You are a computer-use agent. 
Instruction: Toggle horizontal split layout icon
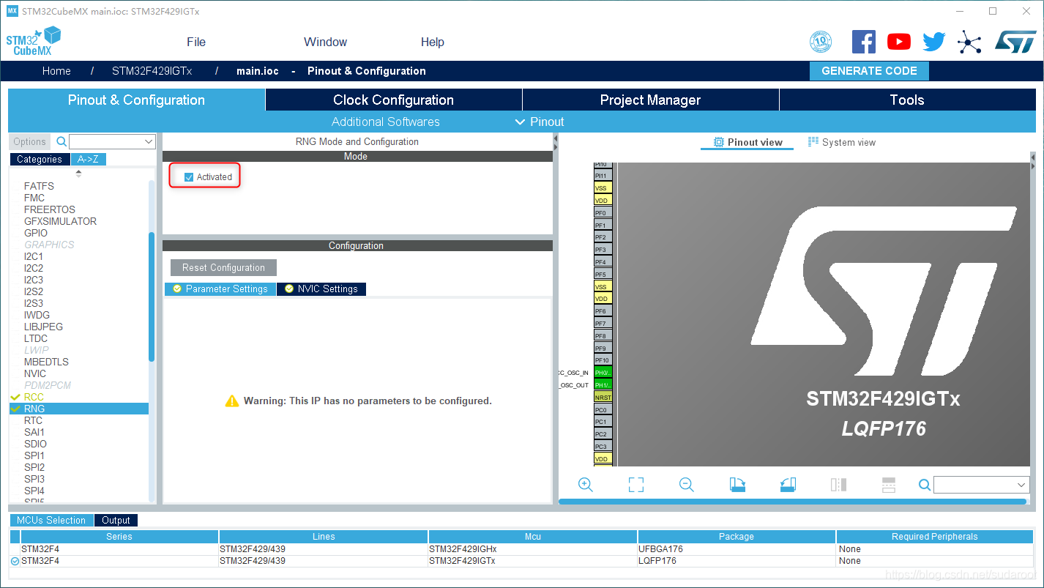pos(889,485)
